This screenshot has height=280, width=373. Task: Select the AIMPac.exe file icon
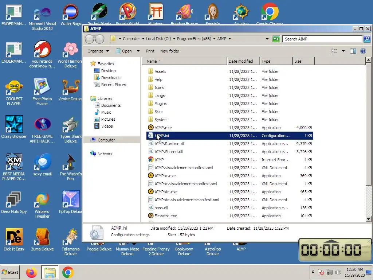click(150, 176)
